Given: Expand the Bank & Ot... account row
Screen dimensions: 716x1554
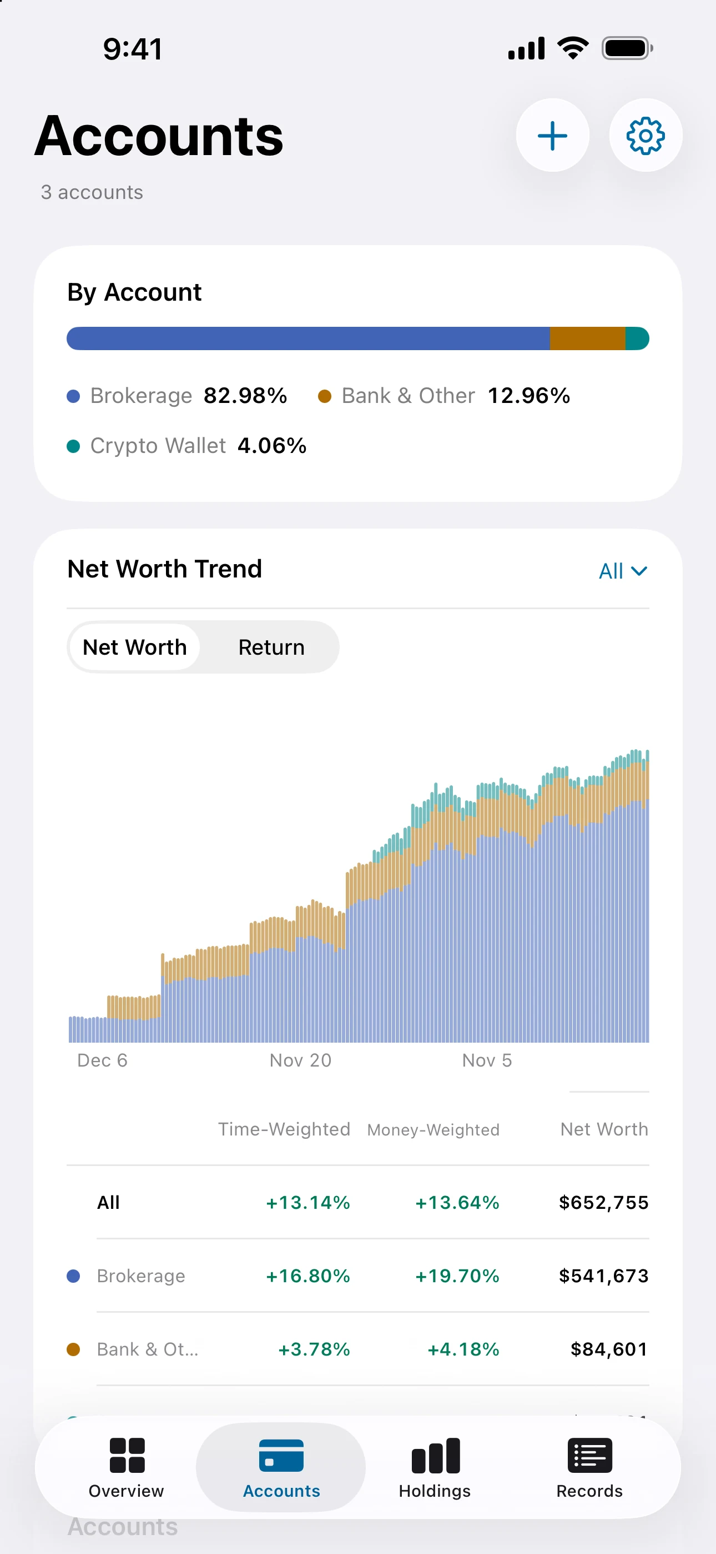Looking at the screenshot, I should click(357, 1348).
